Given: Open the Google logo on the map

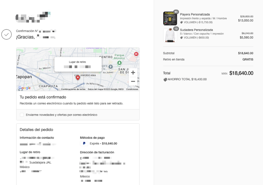Looking at the screenshot, I should [24, 88].
